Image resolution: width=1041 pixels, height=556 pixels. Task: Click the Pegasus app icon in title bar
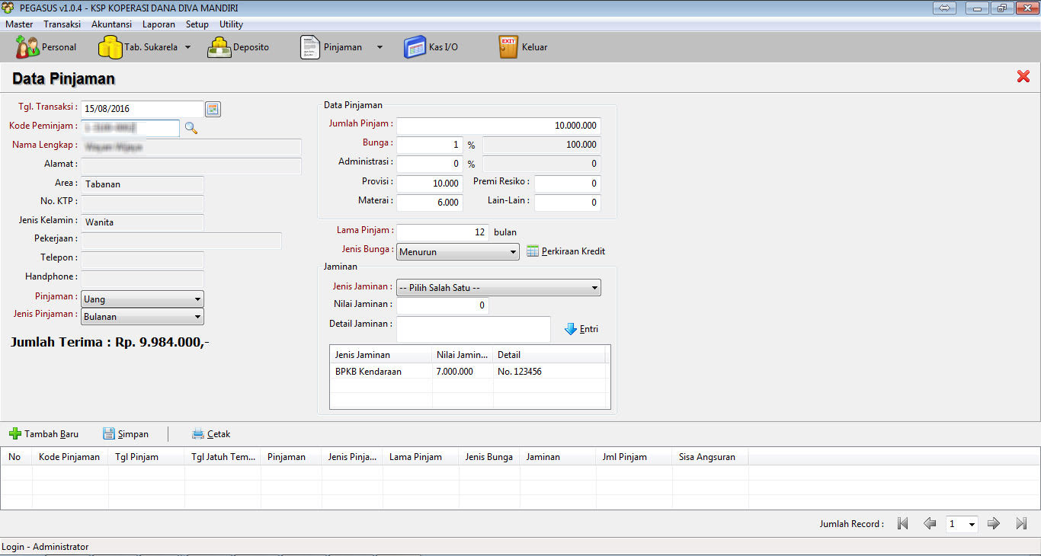tap(8, 8)
